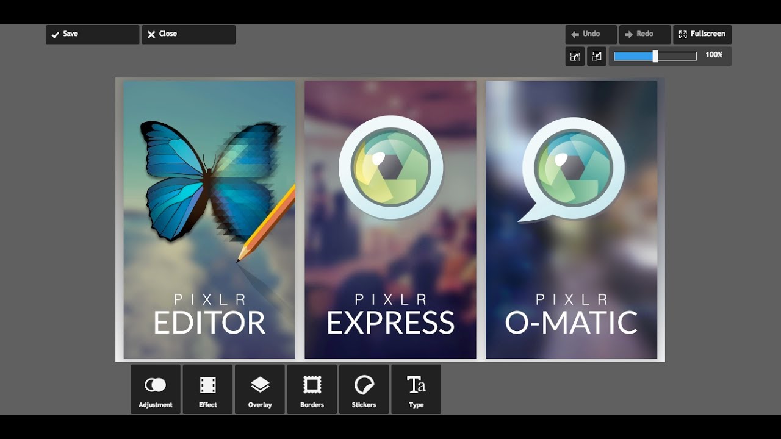Open the Effect filmstrip tool
The width and height of the screenshot is (781, 439).
click(x=207, y=390)
